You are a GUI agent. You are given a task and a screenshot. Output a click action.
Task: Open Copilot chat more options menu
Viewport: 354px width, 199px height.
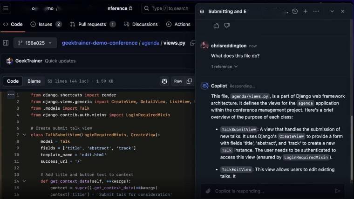(316, 11)
